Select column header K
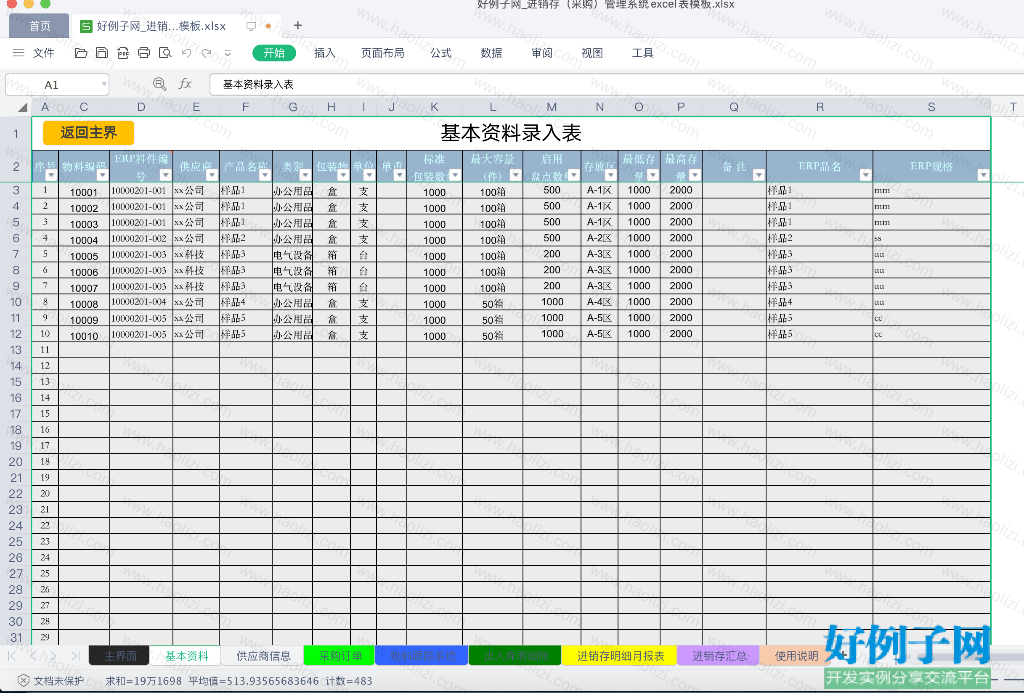The width and height of the screenshot is (1024, 693). (x=434, y=107)
